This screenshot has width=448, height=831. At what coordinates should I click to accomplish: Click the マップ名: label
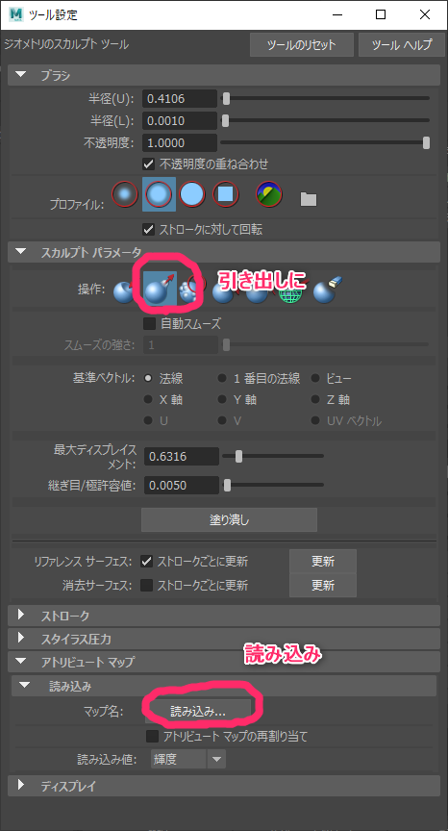[104, 711]
